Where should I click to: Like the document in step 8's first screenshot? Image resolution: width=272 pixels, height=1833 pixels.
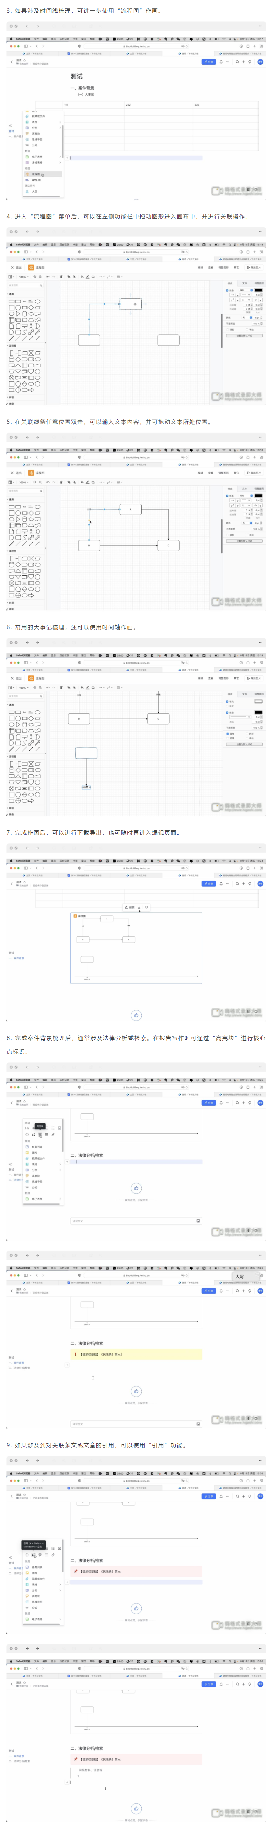[x=136, y=1188]
